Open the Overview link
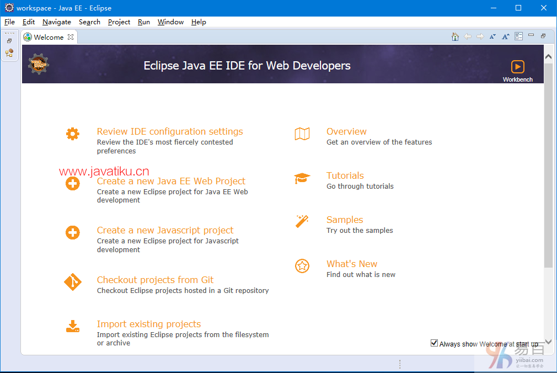The image size is (557, 373). (346, 131)
